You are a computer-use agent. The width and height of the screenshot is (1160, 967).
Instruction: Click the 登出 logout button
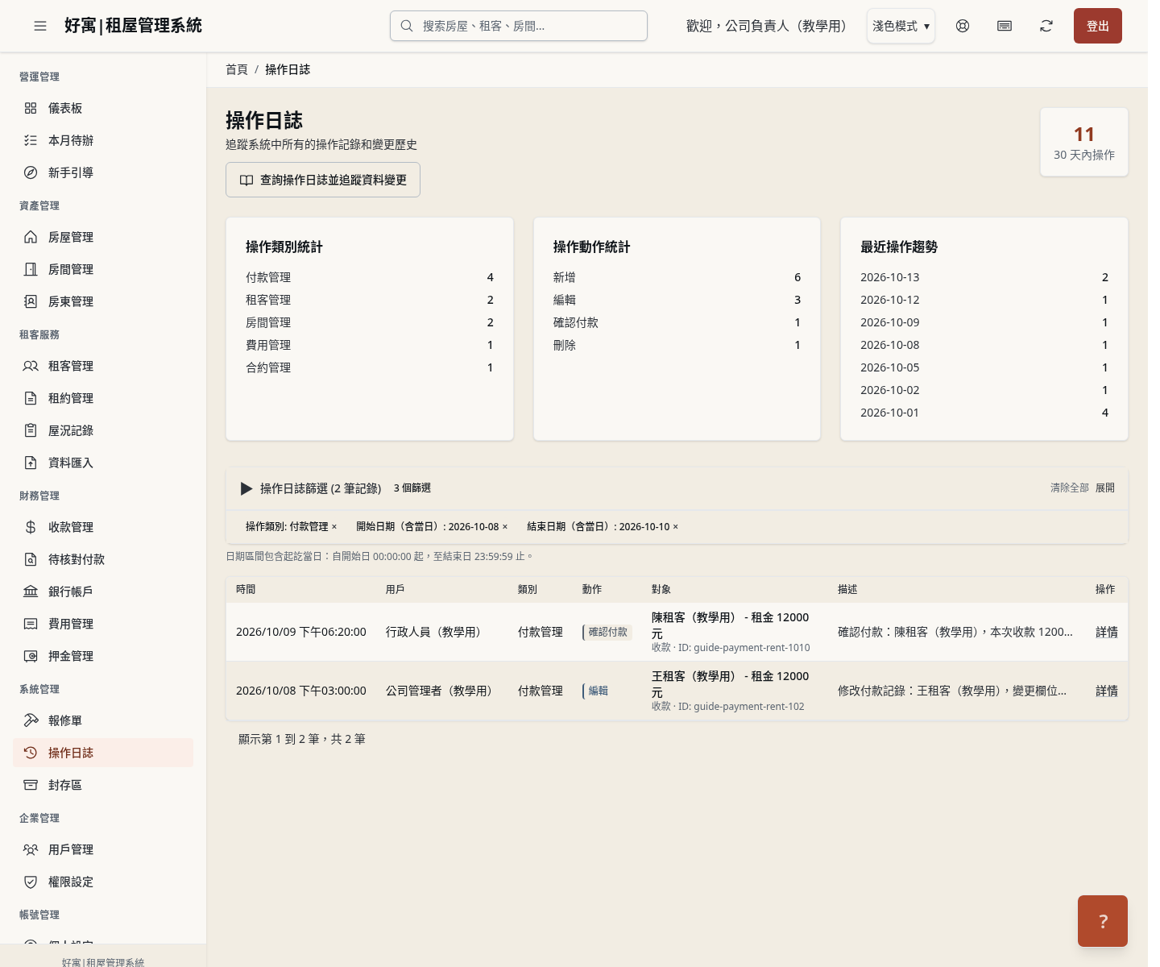1098,26
